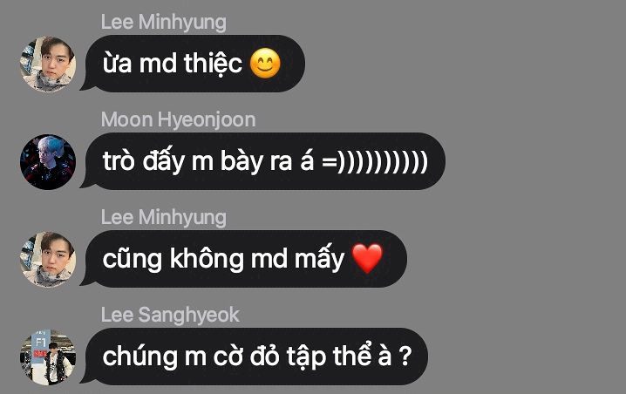Screen dimensions: 626x394
Task: Click the word "không" in third message
Action: pos(207,258)
